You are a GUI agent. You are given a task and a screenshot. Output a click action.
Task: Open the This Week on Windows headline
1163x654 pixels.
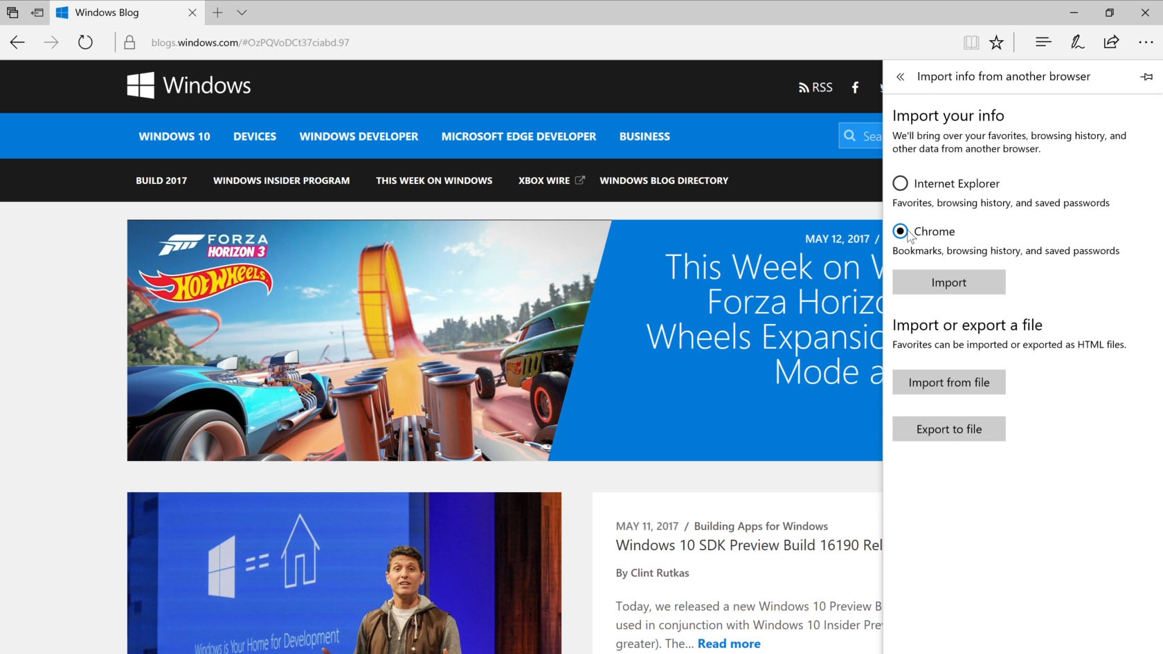pos(764,319)
